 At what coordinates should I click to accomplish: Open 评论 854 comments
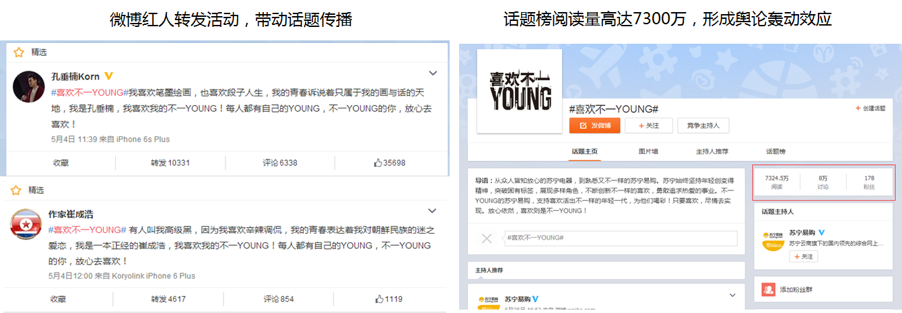[279, 299]
